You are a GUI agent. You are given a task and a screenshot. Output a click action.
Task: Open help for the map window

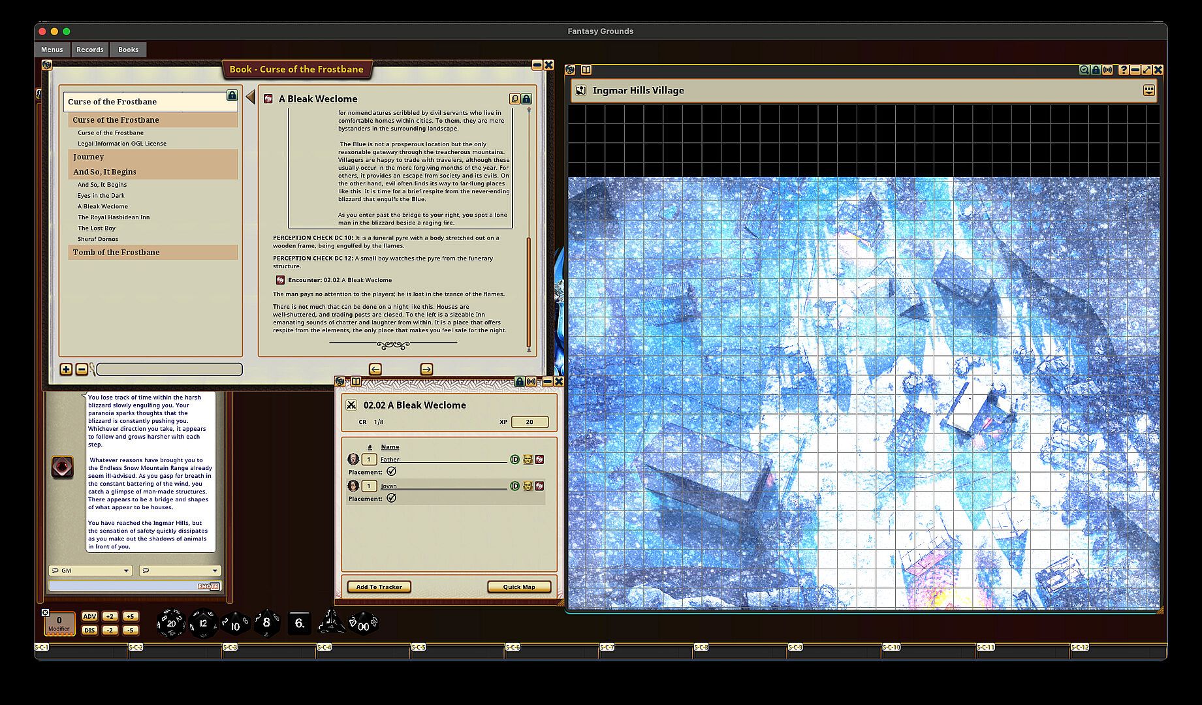1123,70
